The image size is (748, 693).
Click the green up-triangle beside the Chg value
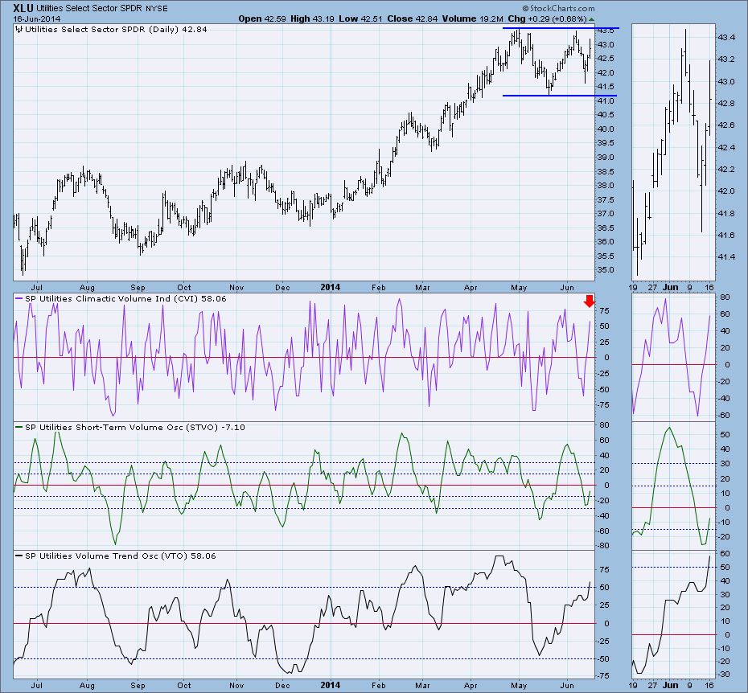pos(591,19)
